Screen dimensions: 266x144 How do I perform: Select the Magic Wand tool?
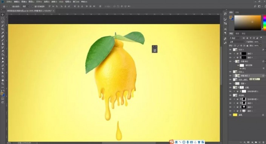tap(3, 25)
